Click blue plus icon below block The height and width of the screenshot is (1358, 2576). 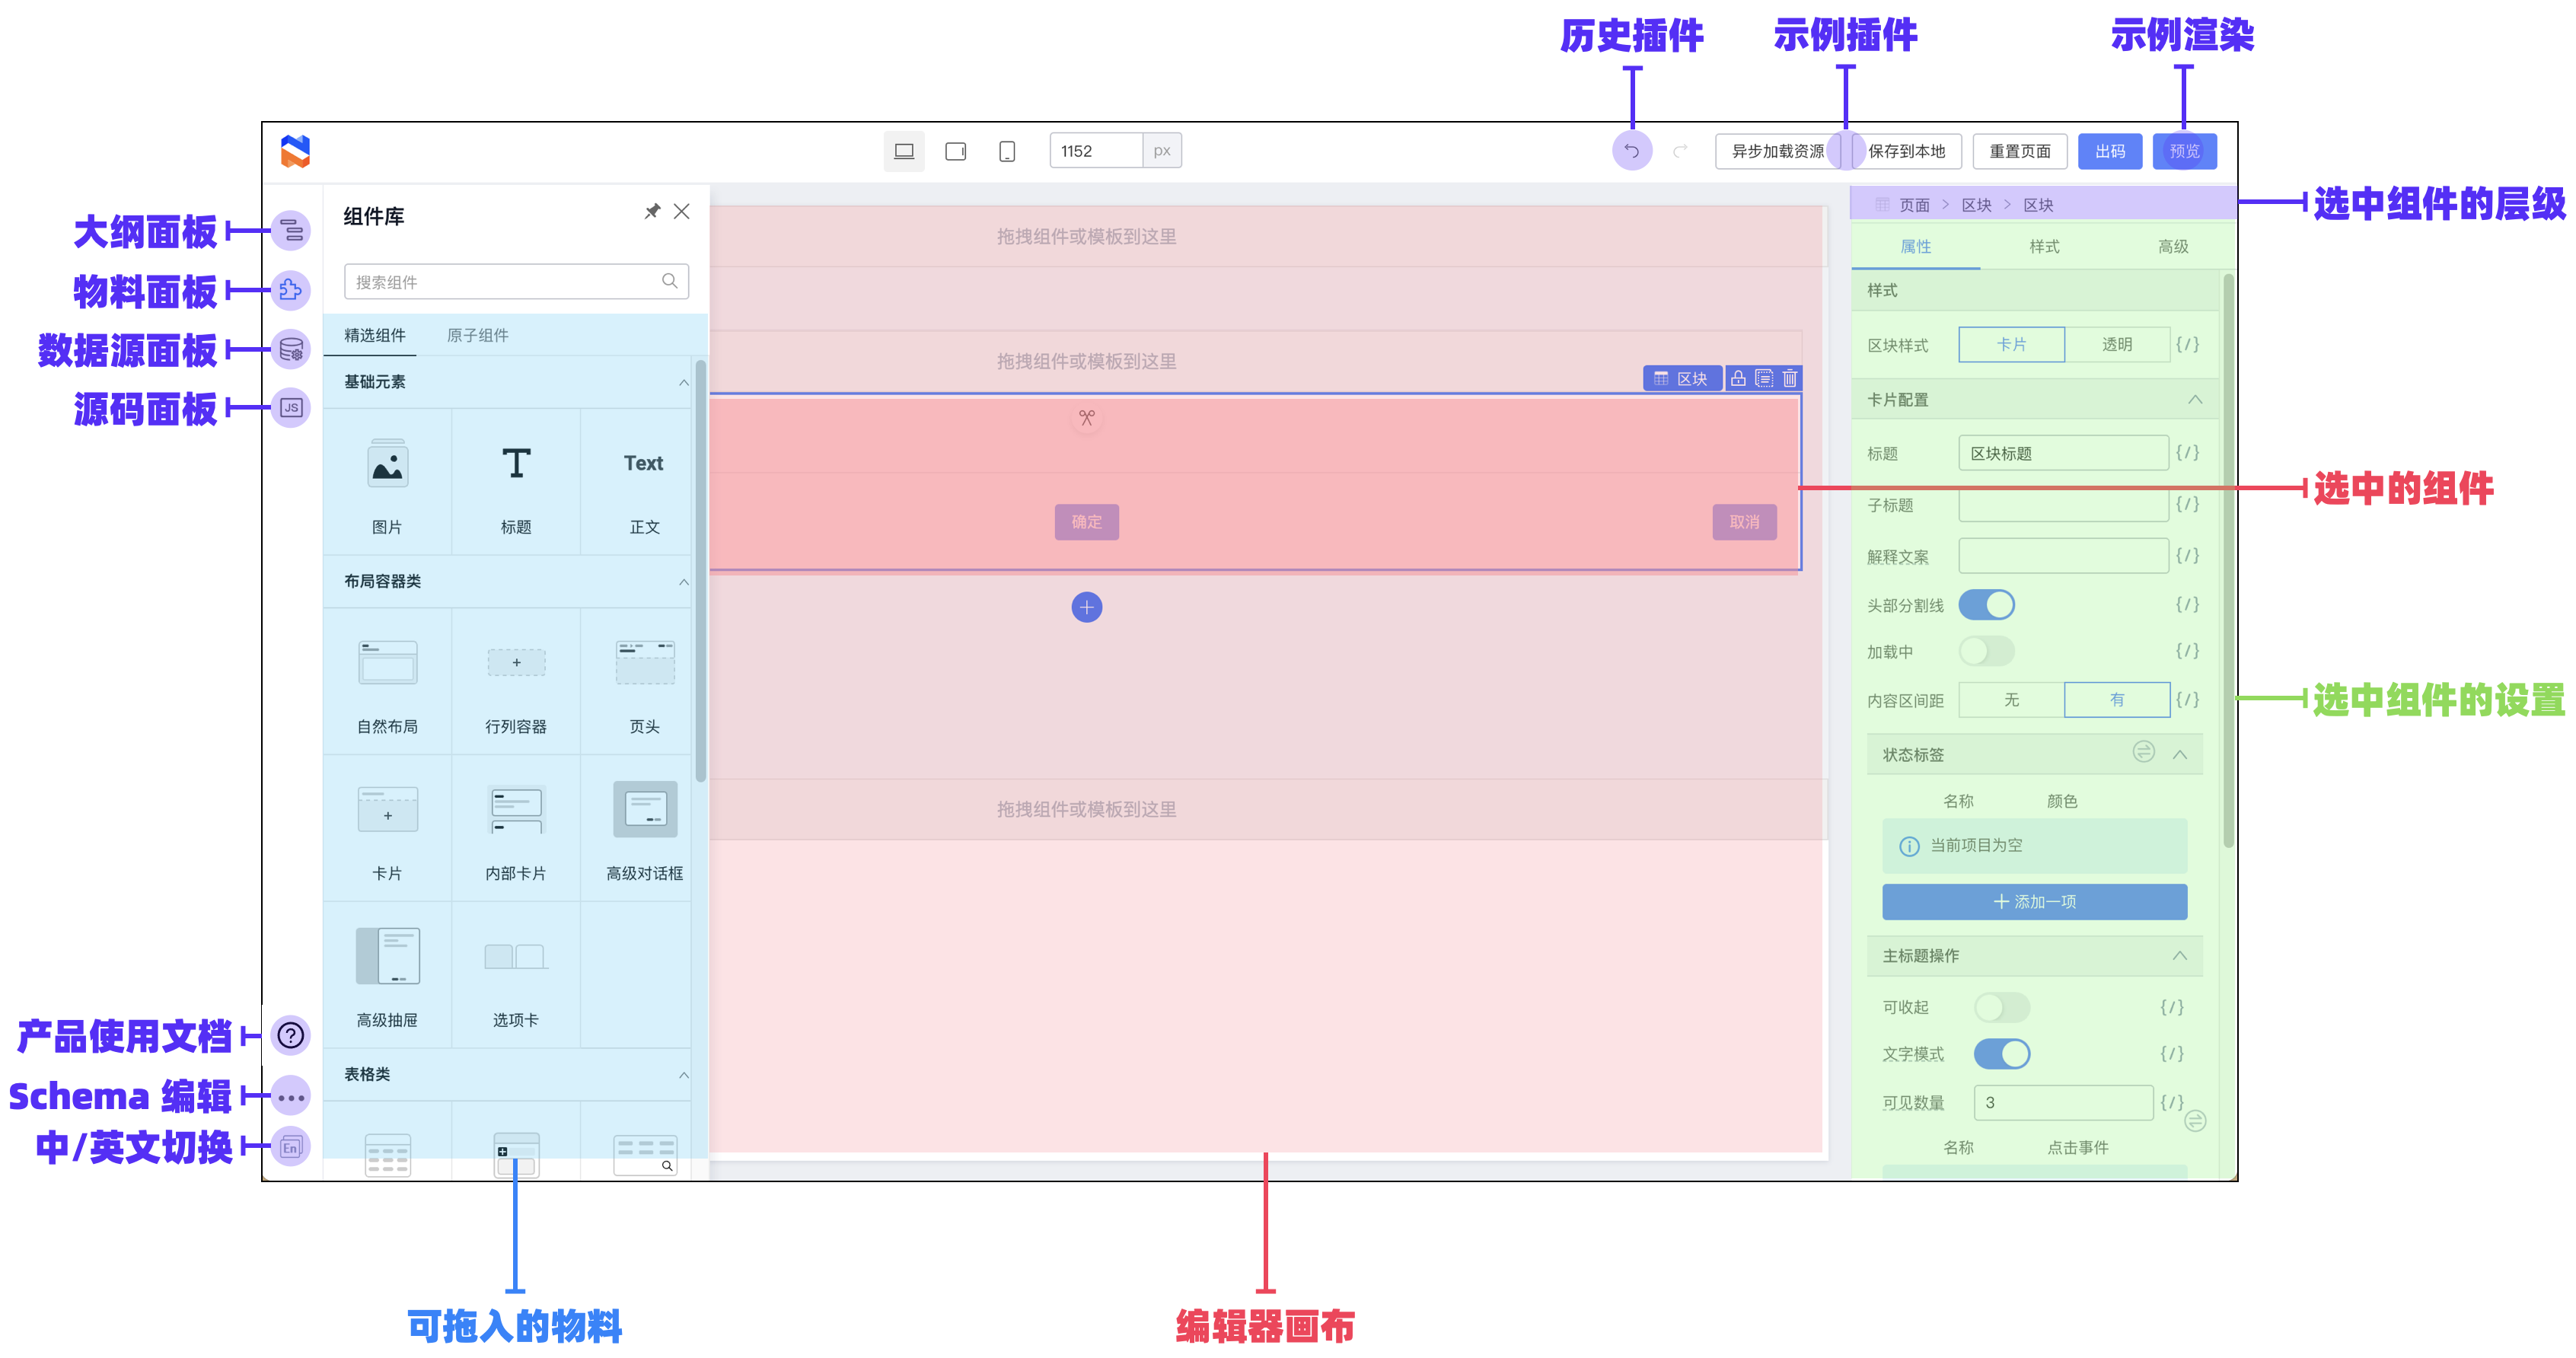1086,607
